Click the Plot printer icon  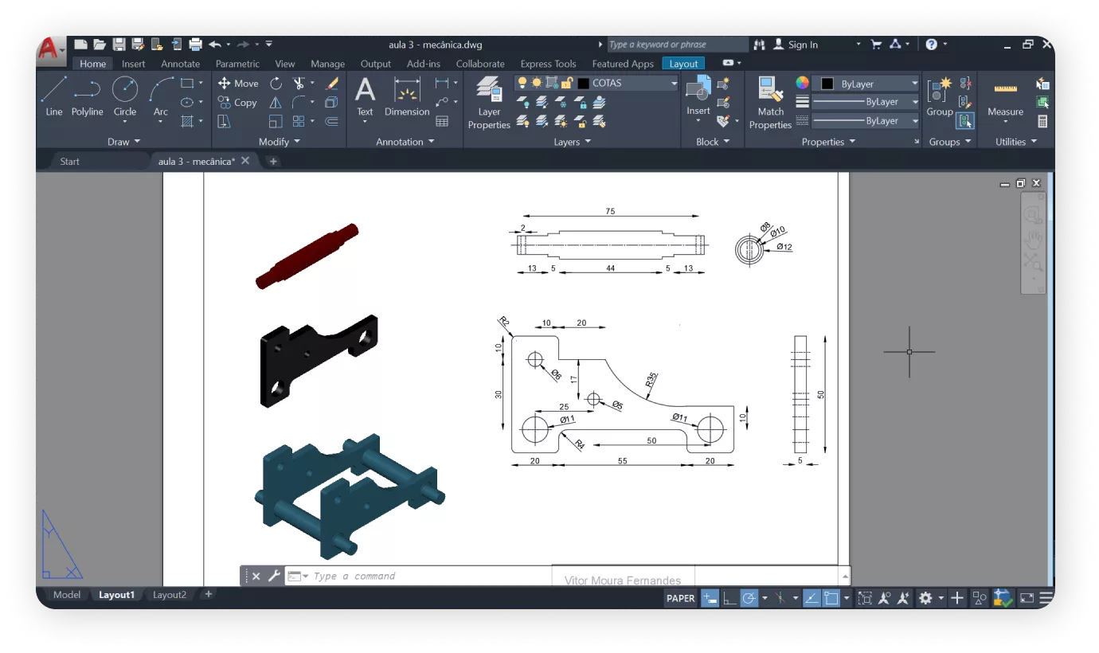click(195, 45)
